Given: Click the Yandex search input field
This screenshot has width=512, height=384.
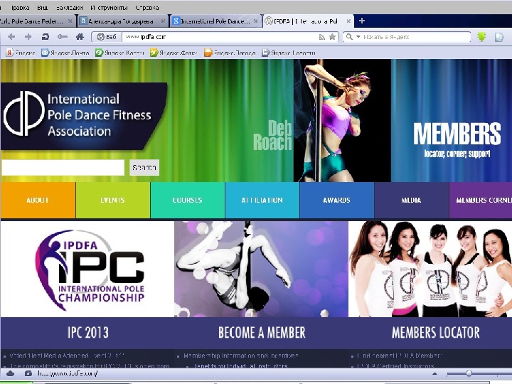Looking at the screenshot, I should (415, 37).
